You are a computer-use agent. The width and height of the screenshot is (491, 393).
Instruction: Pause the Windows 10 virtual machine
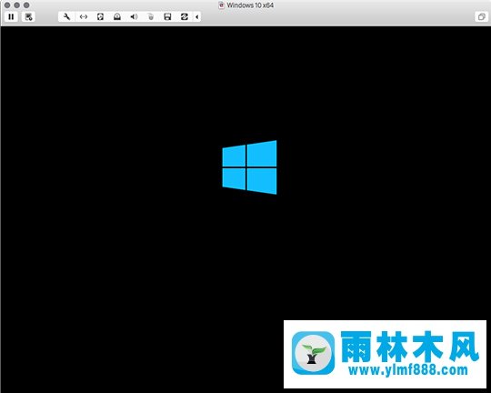(x=11, y=16)
